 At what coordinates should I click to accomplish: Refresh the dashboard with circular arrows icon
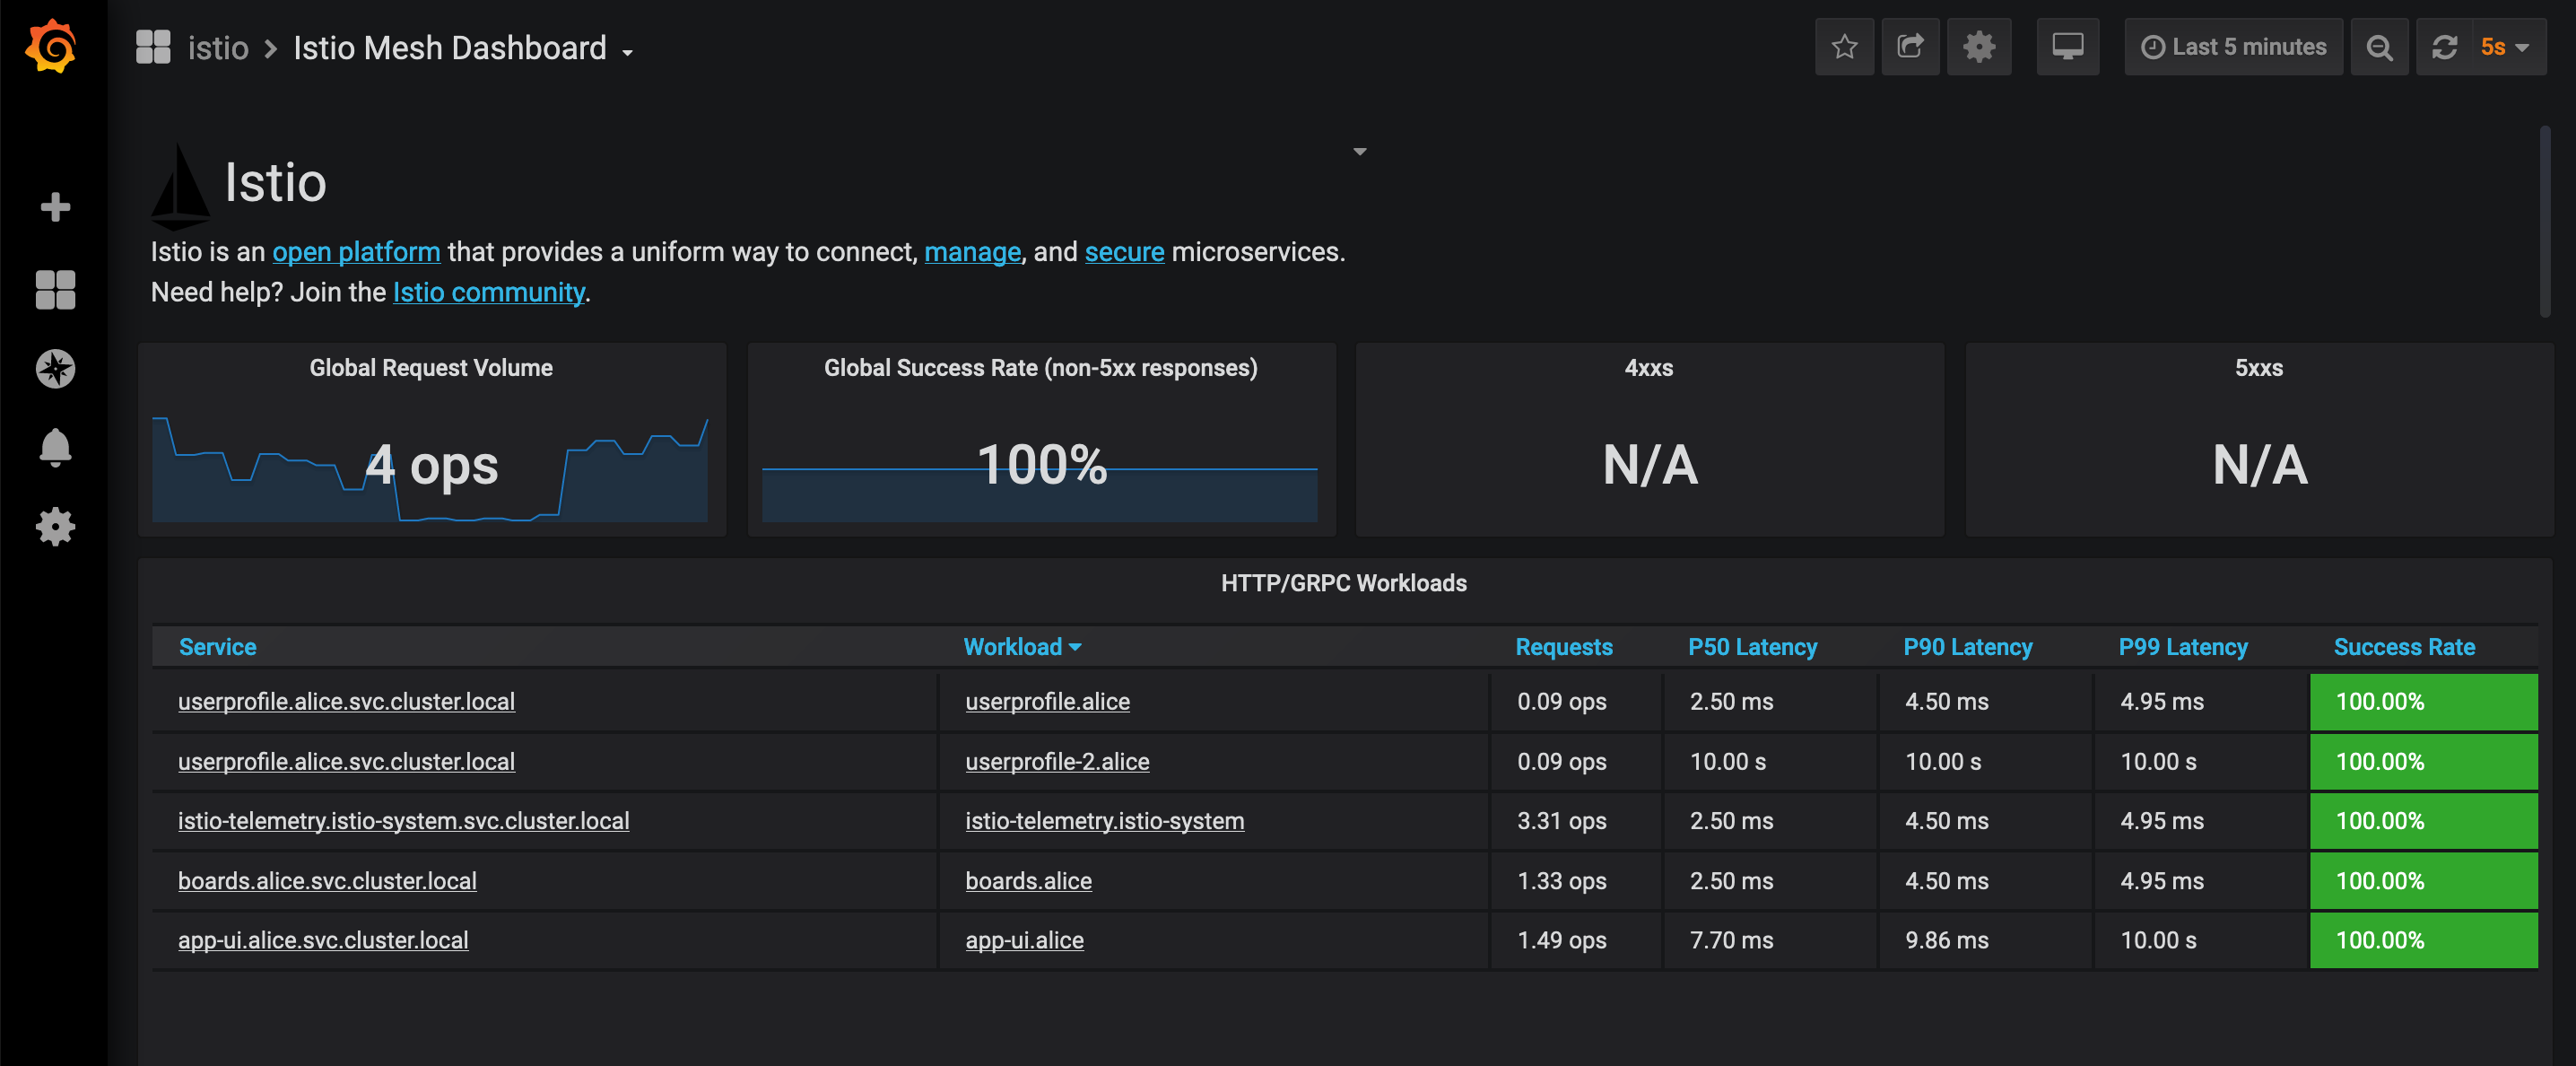pyautogui.click(x=2444, y=47)
